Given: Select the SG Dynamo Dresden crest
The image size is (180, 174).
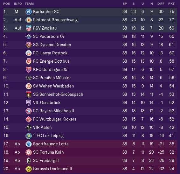Looking at the screenshot, I should 29,45.
